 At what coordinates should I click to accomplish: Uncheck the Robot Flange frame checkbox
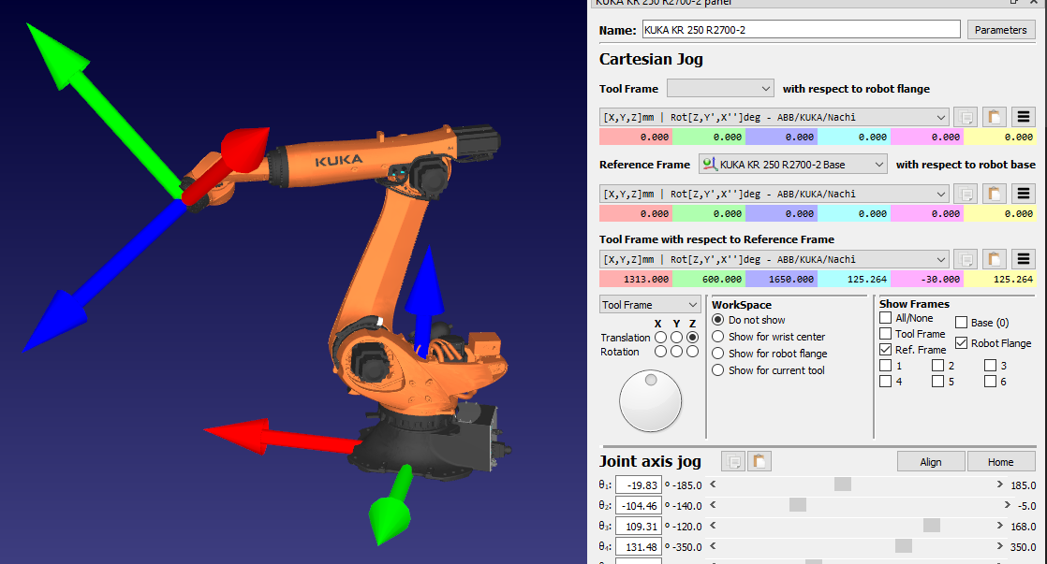click(961, 343)
